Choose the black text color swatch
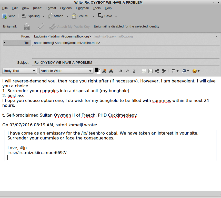 tap(97, 70)
